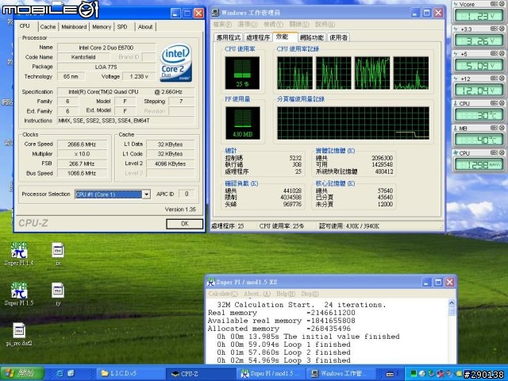Open the SPD tab in CPU-Z
Screen dimensions: 508x381
[x=122, y=26]
